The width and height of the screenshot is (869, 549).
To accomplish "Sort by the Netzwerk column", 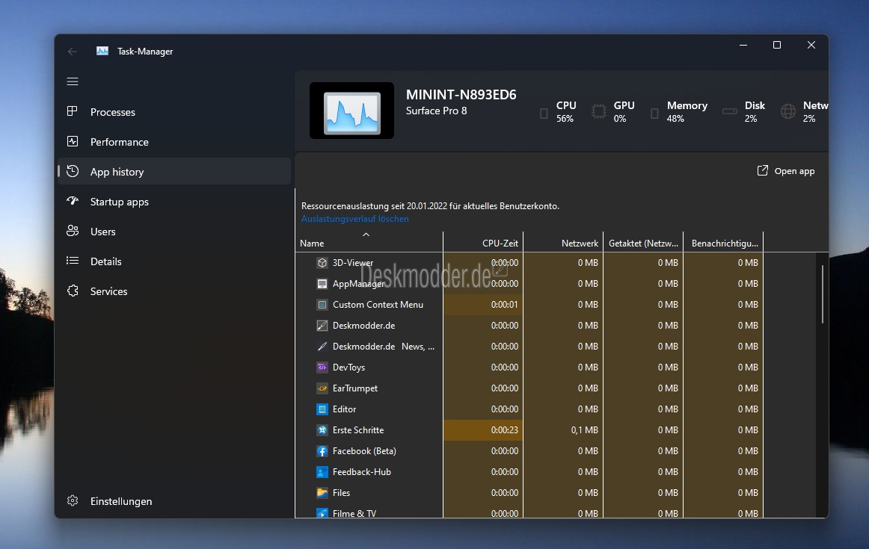I will coord(563,243).
